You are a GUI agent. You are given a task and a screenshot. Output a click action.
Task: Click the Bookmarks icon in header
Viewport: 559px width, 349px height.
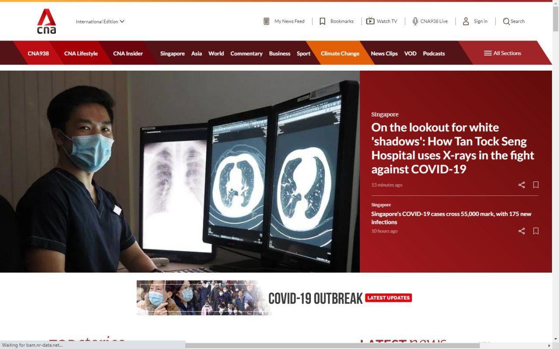[x=322, y=21]
